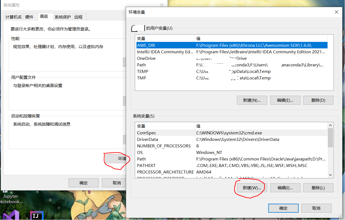Viewport: 345px width, 220px height.
Task: Switch to 计算机名 tab
Action: point(13,17)
